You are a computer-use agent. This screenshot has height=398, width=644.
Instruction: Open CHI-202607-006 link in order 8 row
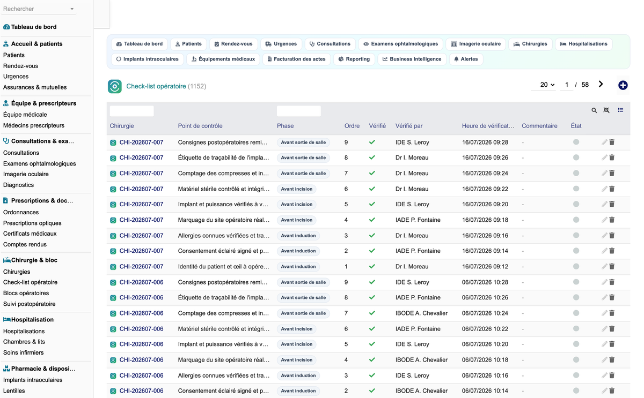[141, 298]
